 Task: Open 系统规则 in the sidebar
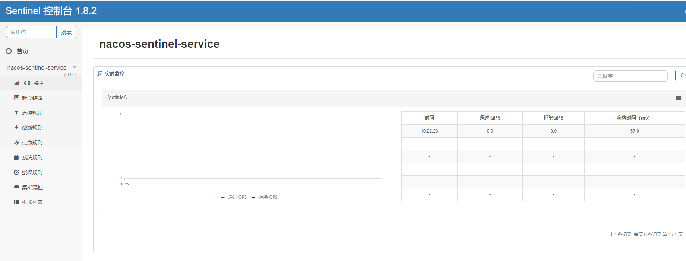point(41,157)
